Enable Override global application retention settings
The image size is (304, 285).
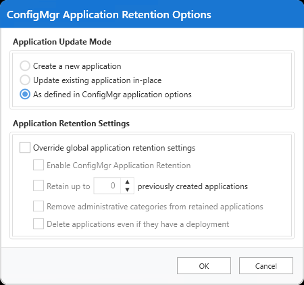point(25,148)
